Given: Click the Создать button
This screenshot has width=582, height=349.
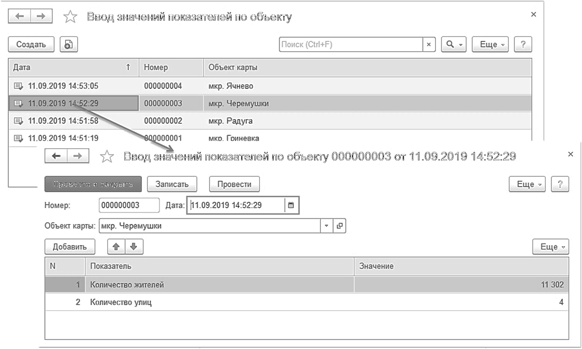Looking at the screenshot, I should pyautogui.click(x=31, y=44).
